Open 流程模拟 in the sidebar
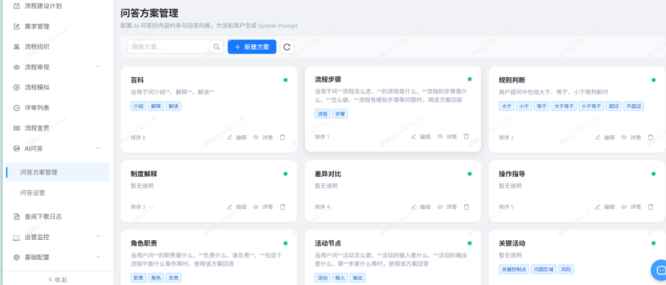 [37, 87]
